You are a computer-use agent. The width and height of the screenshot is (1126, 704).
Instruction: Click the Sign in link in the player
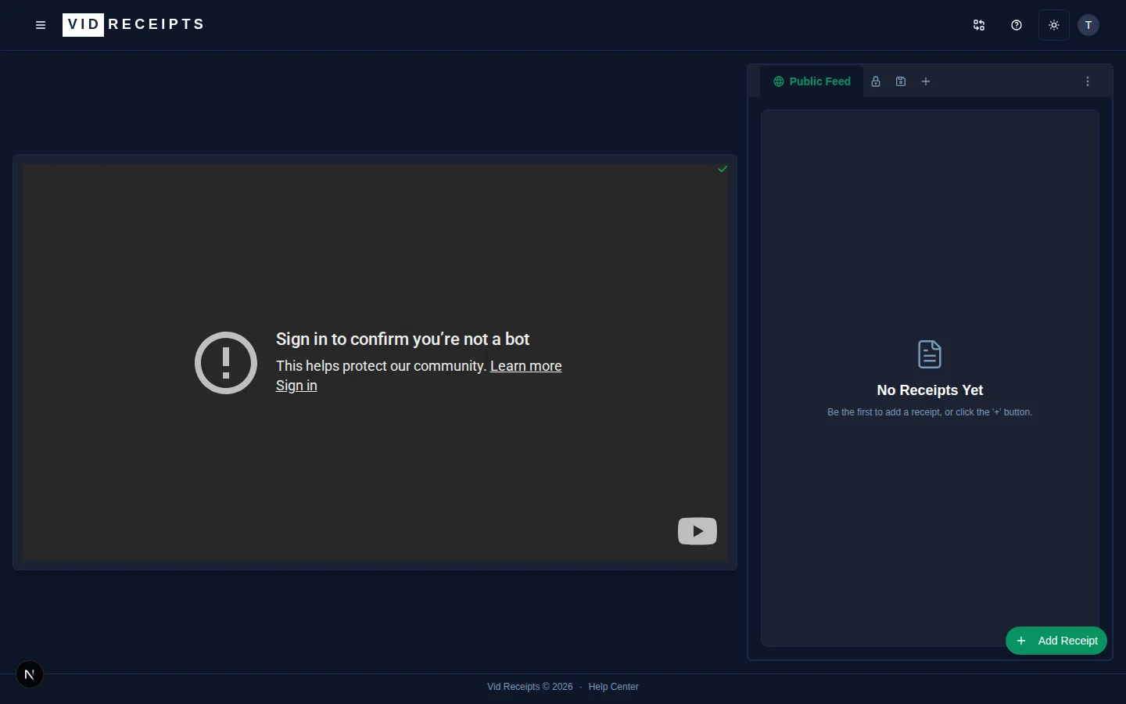(x=296, y=386)
